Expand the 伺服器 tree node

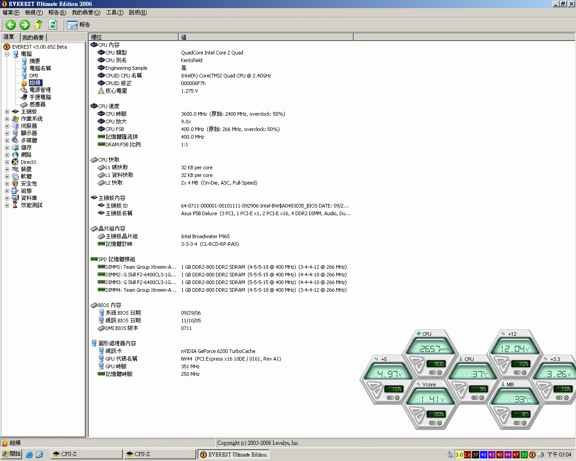point(7,126)
